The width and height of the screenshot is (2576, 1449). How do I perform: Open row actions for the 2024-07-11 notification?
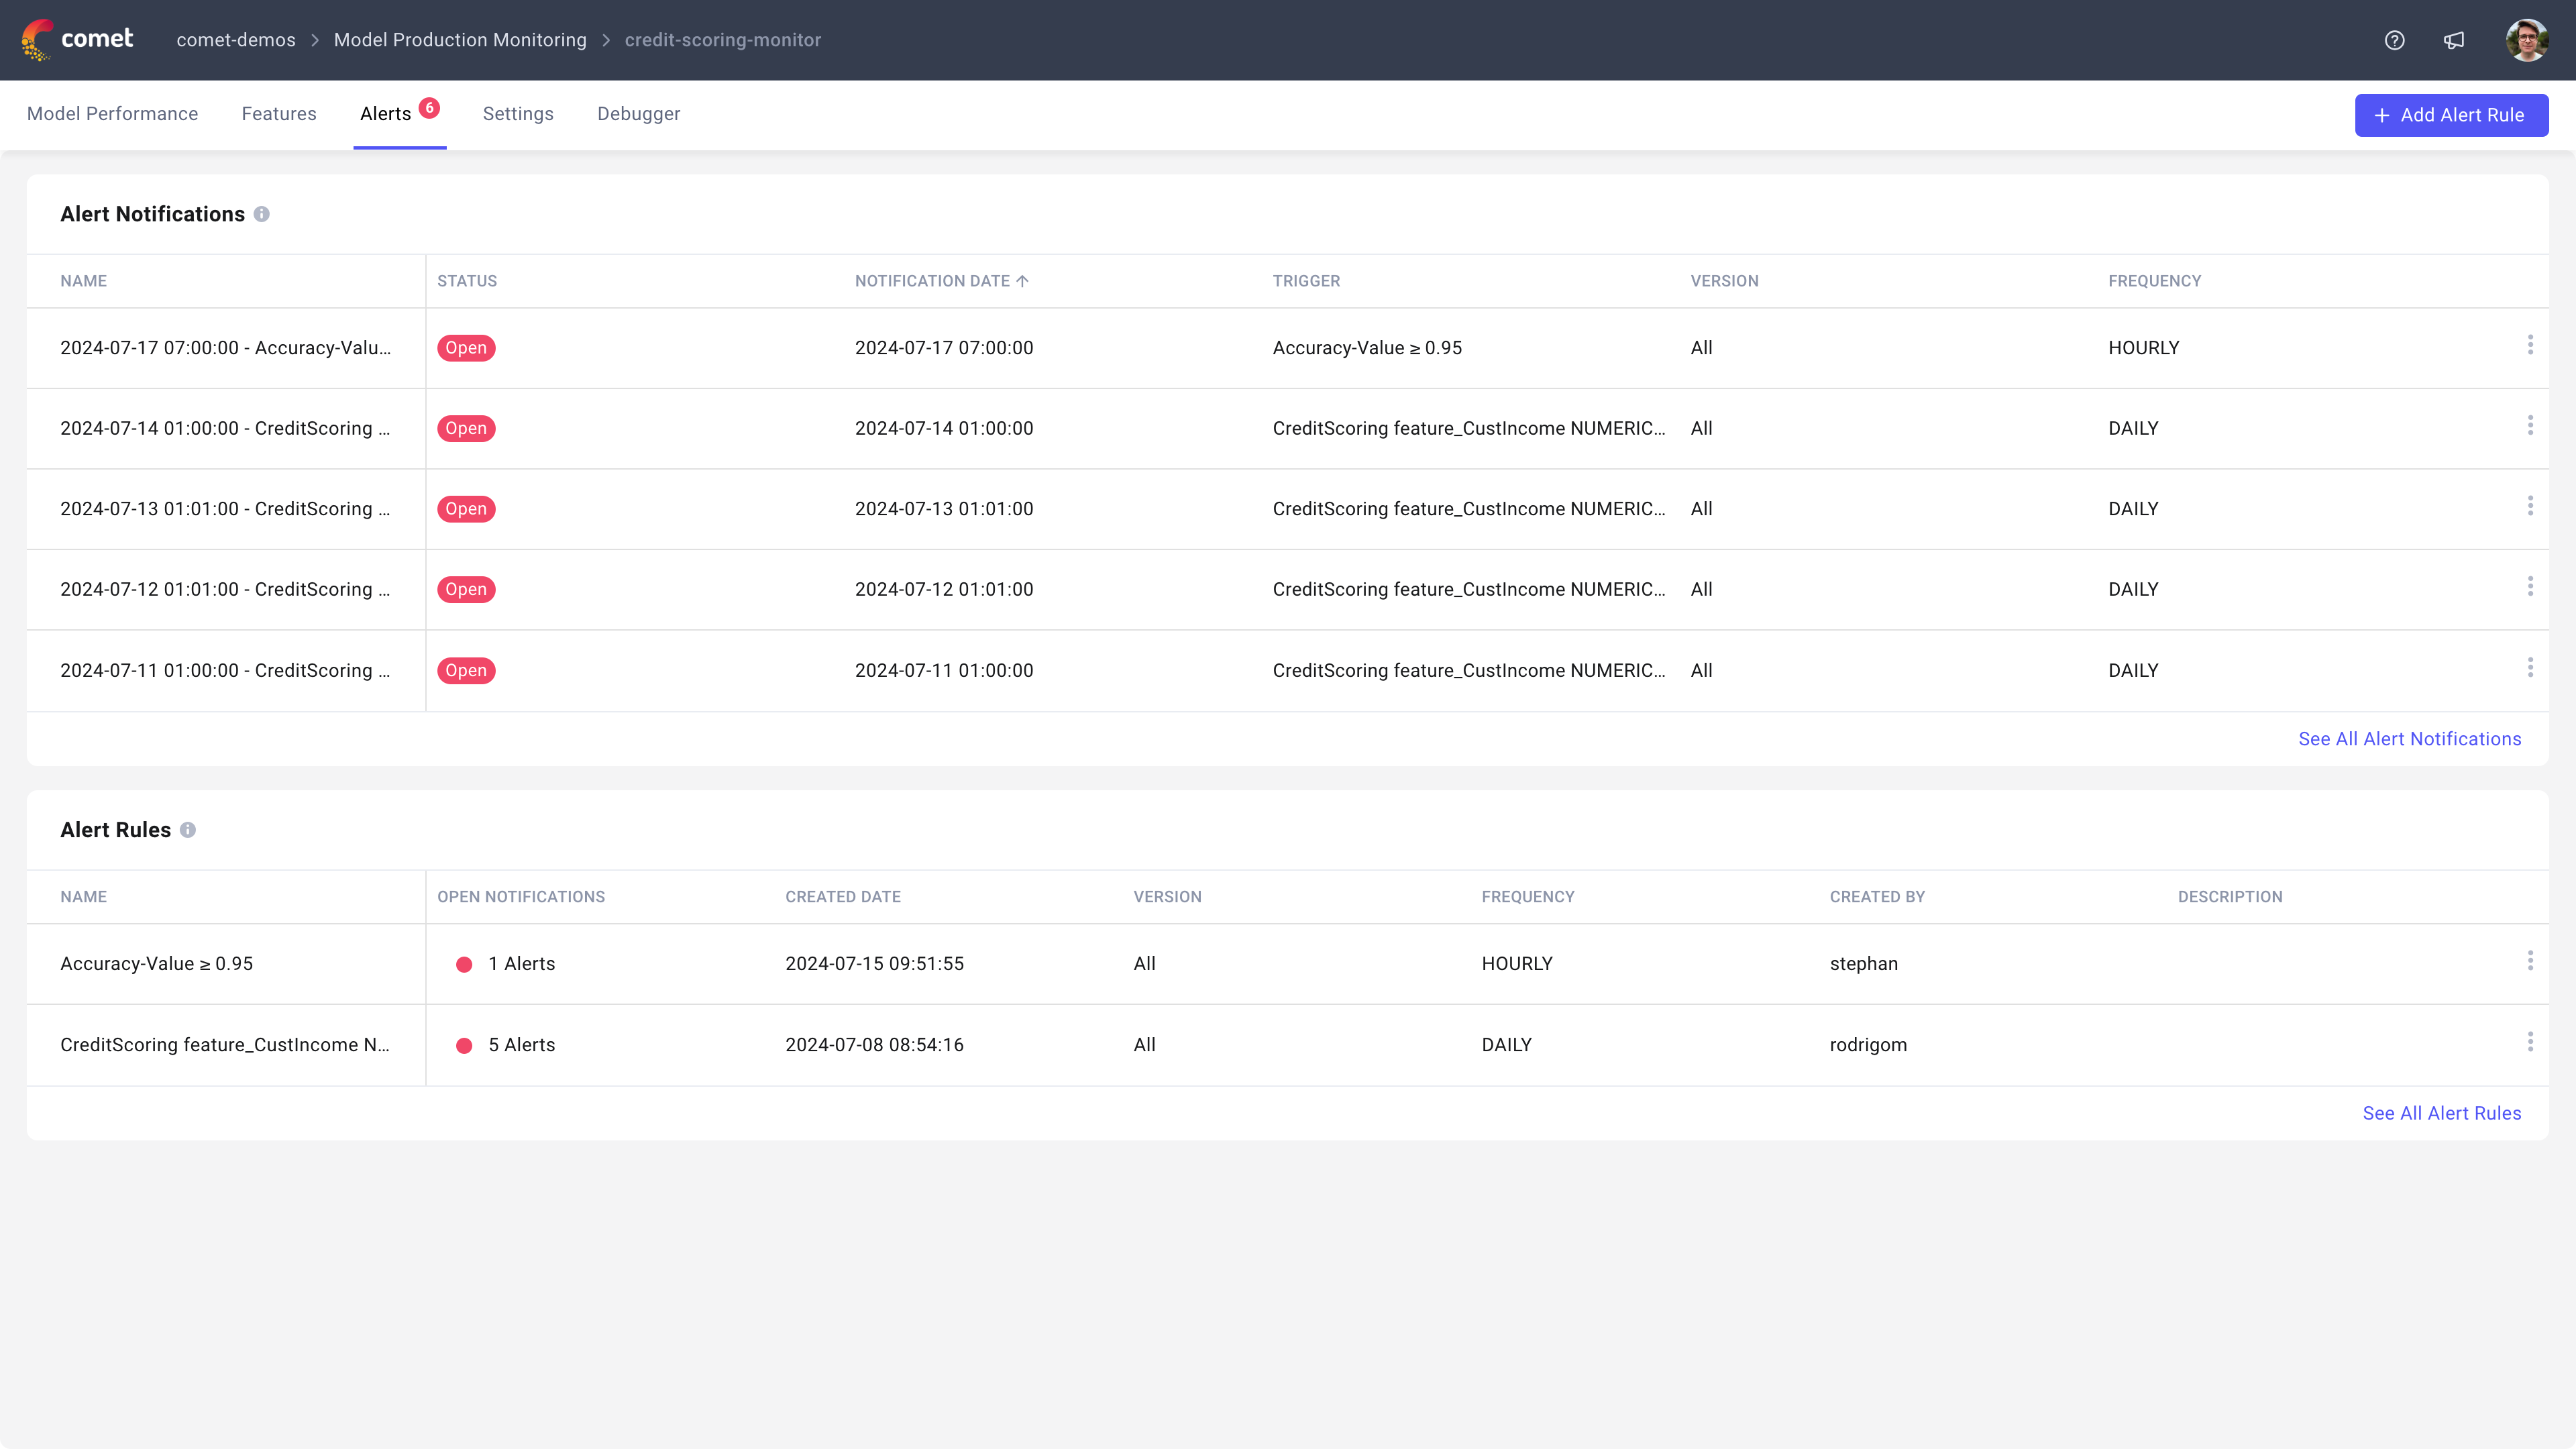pyautogui.click(x=2531, y=667)
